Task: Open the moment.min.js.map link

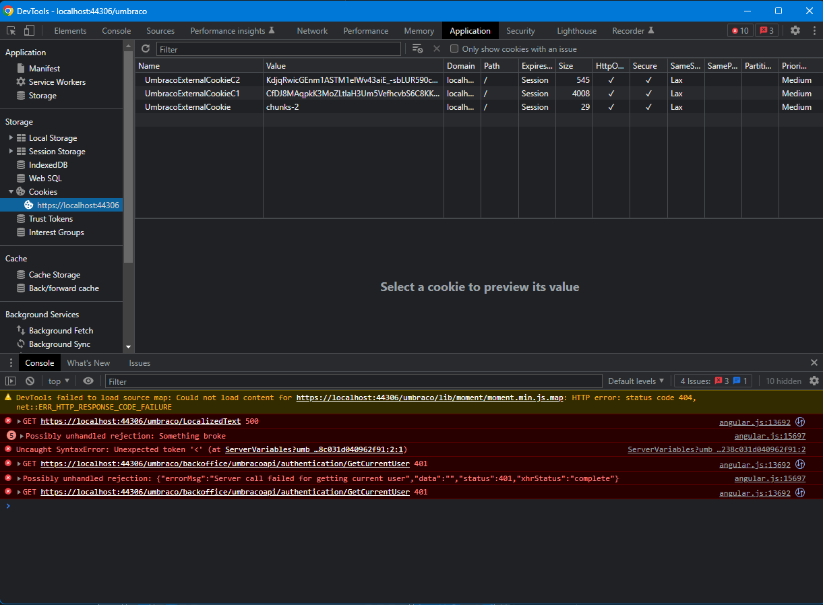Action: [430, 397]
